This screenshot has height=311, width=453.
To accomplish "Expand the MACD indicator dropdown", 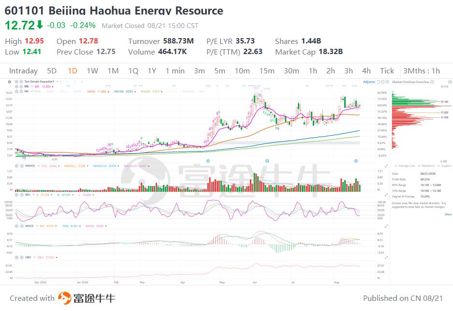I will 37,226.
